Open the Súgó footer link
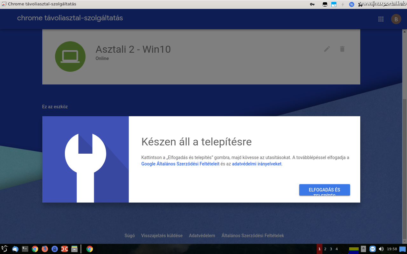The width and height of the screenshot is (407, 254). click(x=130, y=236)
